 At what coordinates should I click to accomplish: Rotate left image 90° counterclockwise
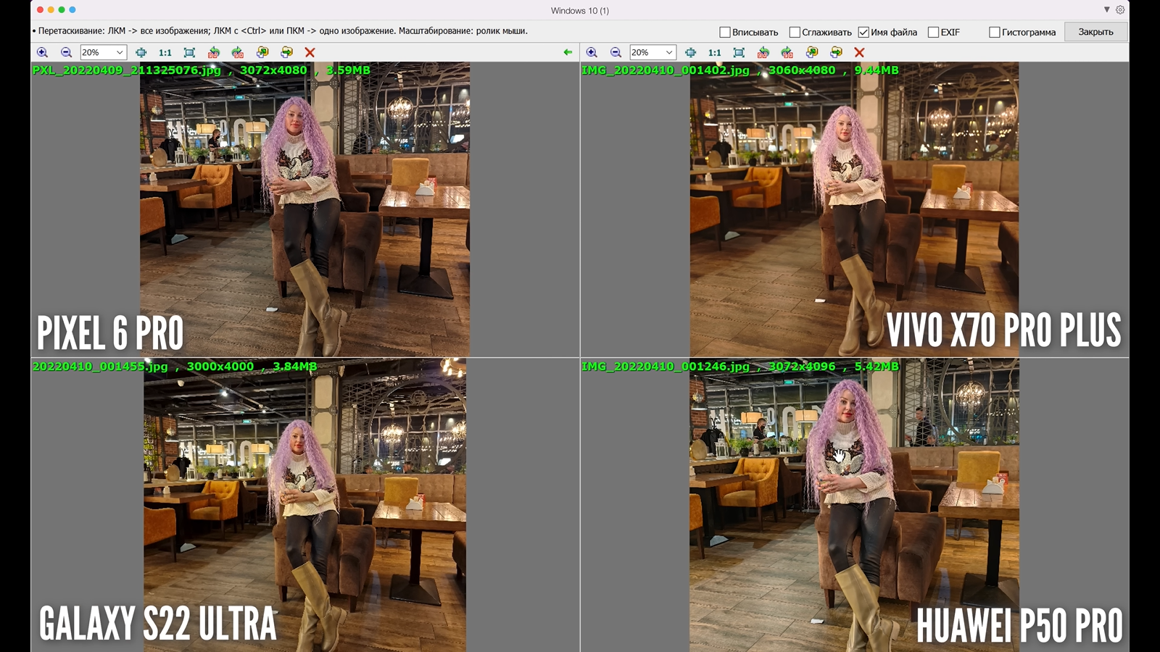(x=213, y=52)
